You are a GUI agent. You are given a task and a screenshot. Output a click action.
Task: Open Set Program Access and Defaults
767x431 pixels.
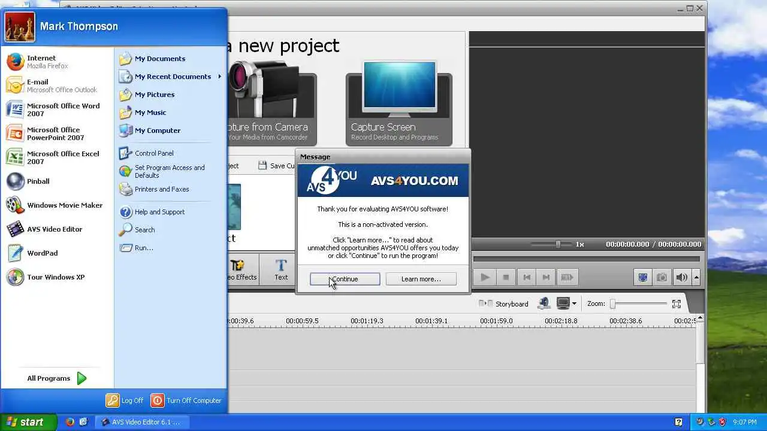coord(170,171)
